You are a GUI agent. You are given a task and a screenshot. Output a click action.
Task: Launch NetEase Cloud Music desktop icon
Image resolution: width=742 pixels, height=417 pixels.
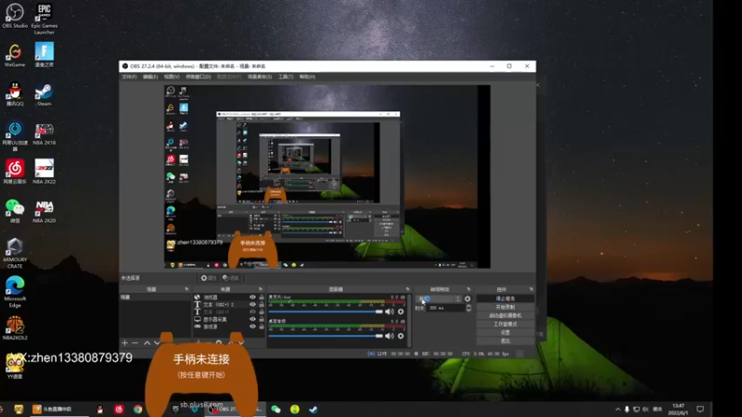coord(15,171)
